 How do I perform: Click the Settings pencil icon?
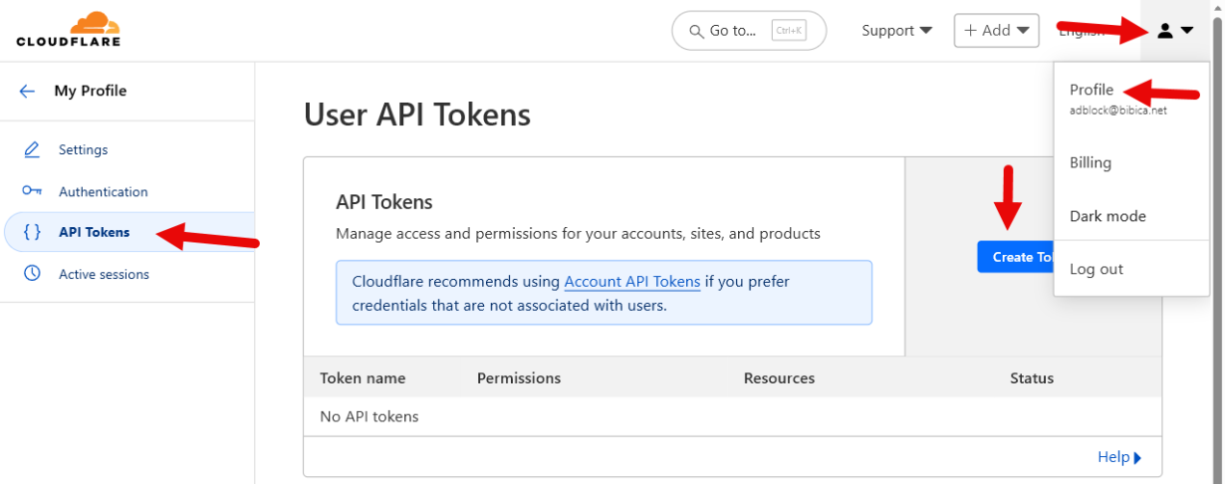point(32,149)
